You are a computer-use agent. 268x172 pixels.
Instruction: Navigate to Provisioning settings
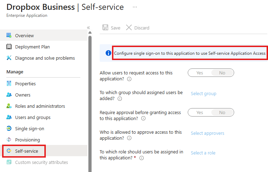(44, 140)
